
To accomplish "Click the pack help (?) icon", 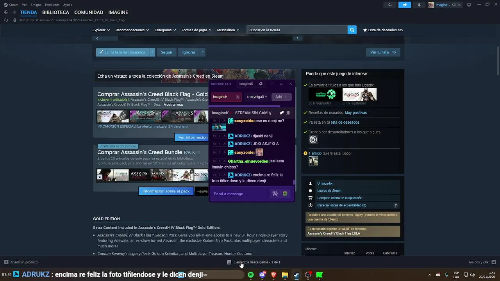I will click(198, 153).
